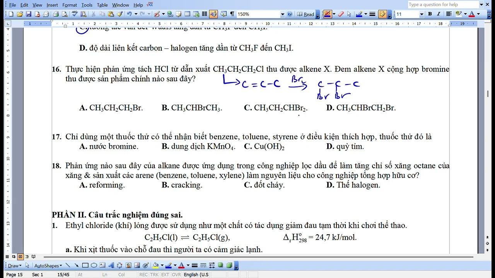Click the Columns layout icon

[204, 14]
